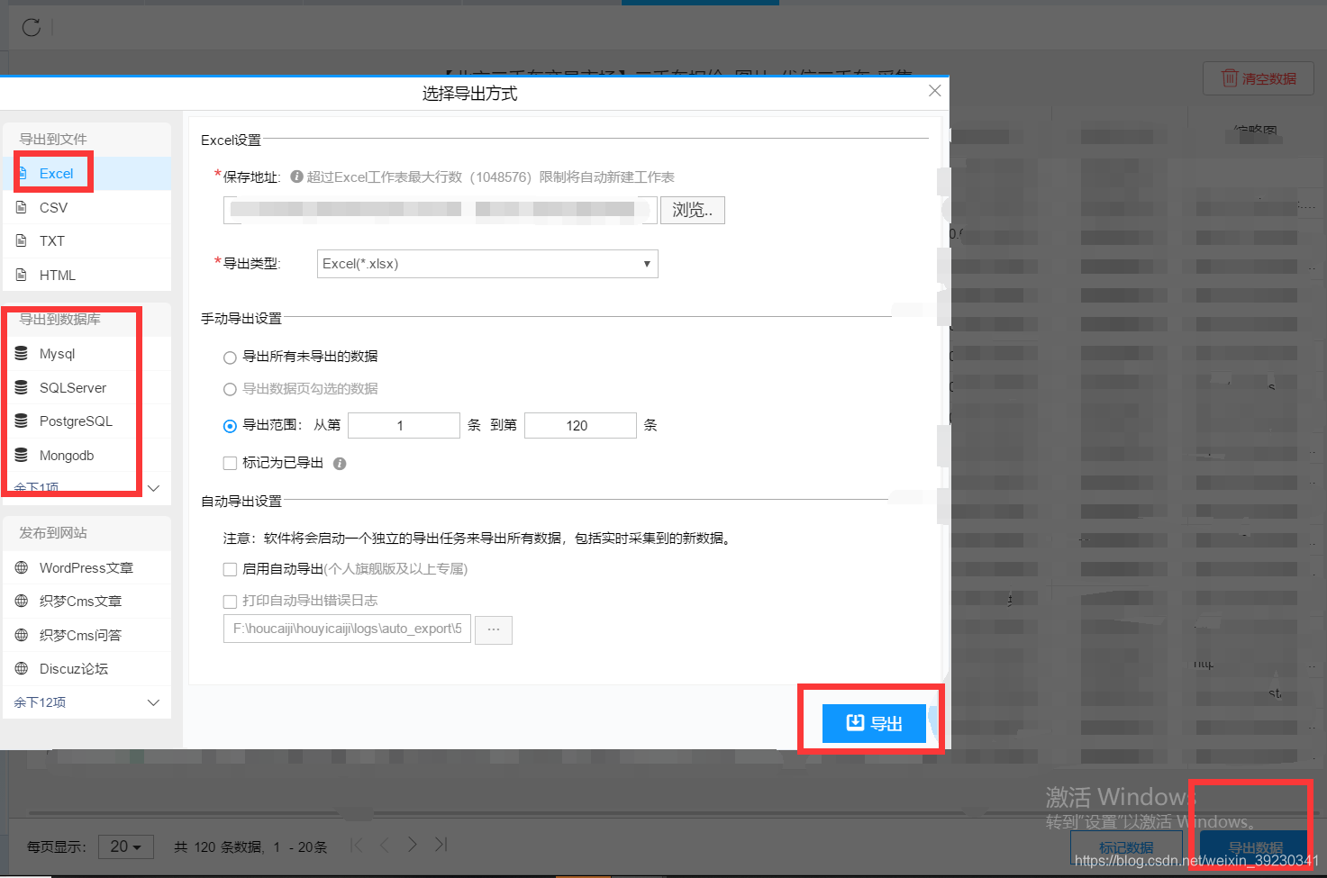Click the CSV file icon
The height and width of the screenshot is (878, 1327).
(22, 207)
